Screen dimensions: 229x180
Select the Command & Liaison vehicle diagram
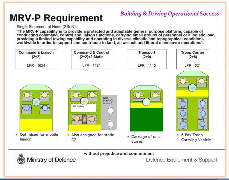click(35, 108)
